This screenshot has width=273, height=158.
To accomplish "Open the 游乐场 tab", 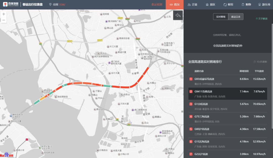I will [264, 5].
